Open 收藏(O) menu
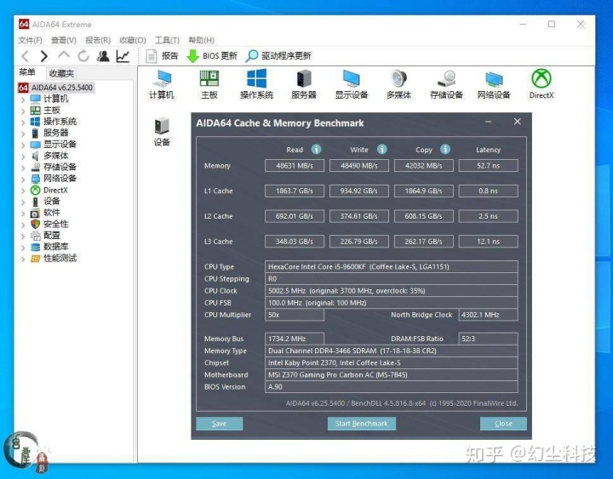This screenshot has height=479, width=613. (133, 40)
